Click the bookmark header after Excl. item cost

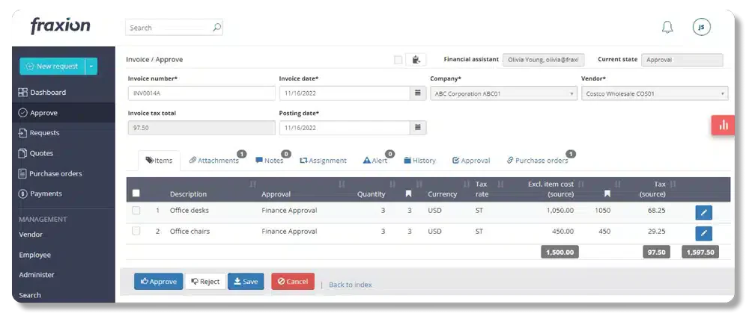[607, 193]
